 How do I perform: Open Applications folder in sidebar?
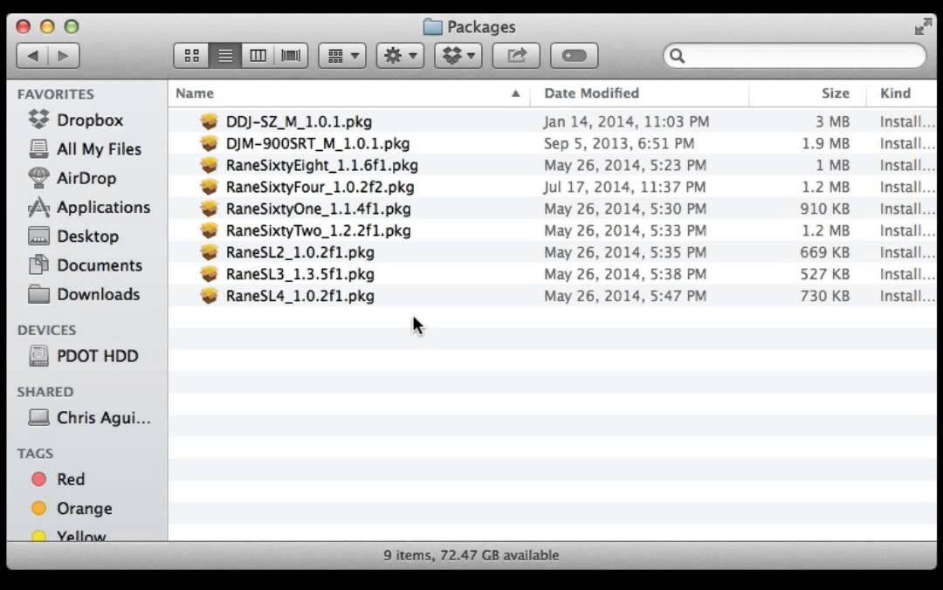[x=89, y=207]
